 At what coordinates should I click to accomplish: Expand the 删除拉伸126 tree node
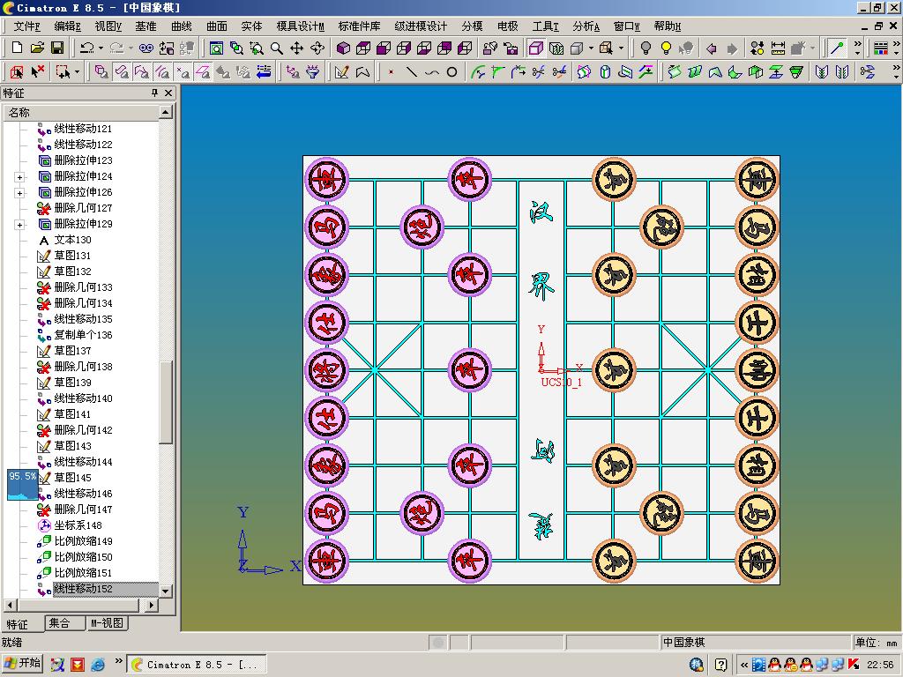(x=19, y=193)
